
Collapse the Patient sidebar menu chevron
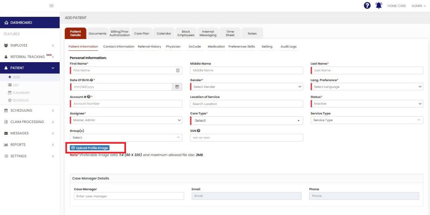coord(53,68)
